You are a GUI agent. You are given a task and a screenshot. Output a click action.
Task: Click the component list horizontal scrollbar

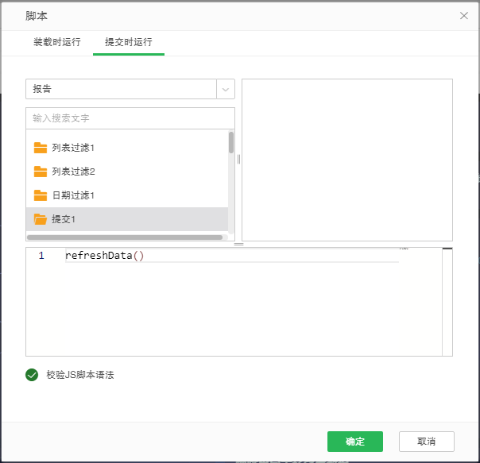coord(125,237)
